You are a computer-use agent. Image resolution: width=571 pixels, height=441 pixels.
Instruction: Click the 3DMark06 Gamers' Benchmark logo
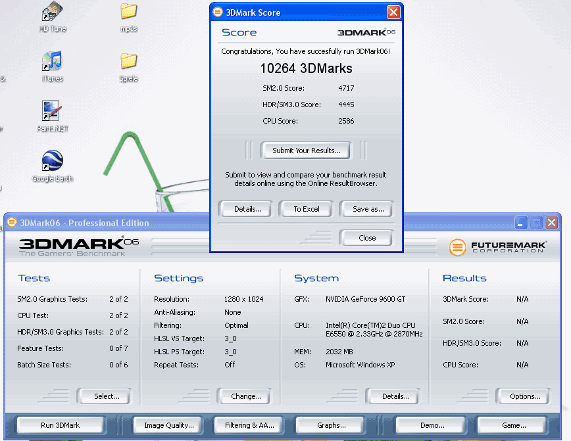coord(79,247)
